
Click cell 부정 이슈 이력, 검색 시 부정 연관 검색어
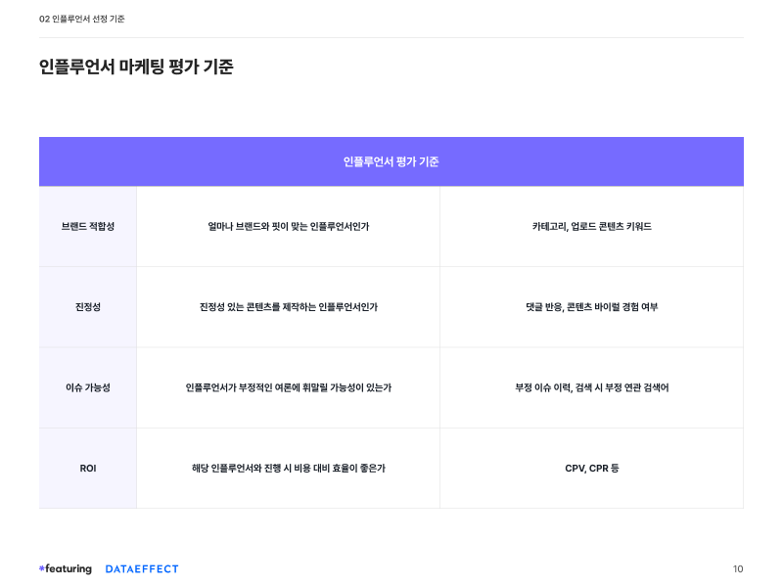(592, 387)
